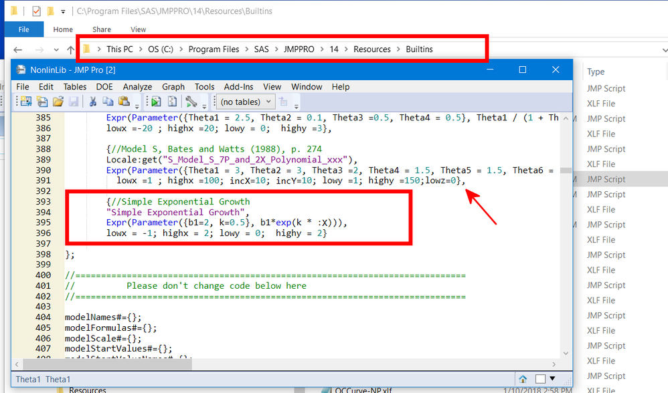Switch to Explorer Share ribbon tab
Image resolution: width=668 pixels, height=393 pixels.
(102, 29)
